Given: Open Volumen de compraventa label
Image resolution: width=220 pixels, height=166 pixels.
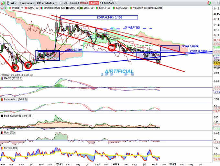Looking at the screenshot, I should click(x=148, y=8).
